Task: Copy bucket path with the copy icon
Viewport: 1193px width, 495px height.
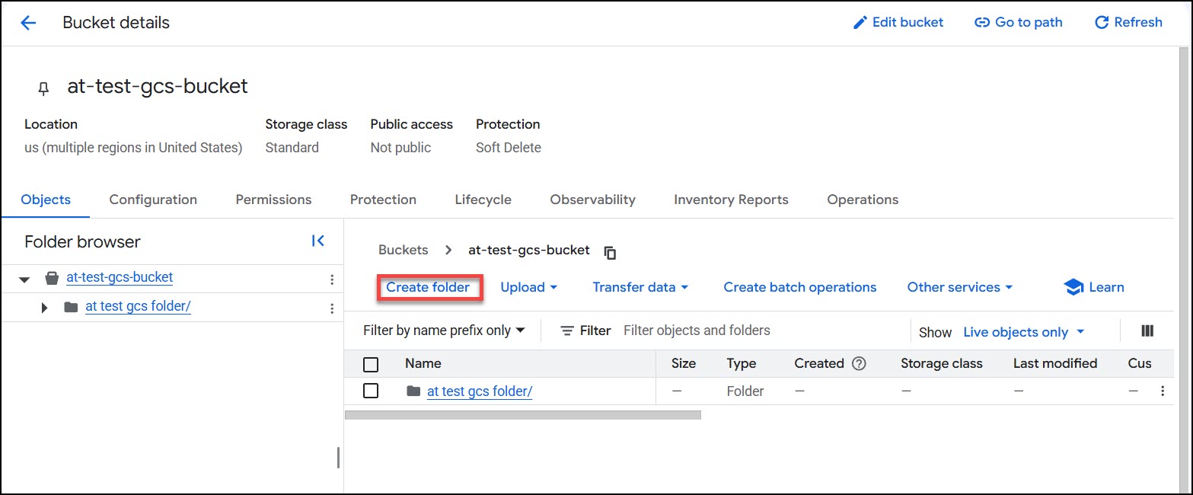Action: (x=610, y=252)
